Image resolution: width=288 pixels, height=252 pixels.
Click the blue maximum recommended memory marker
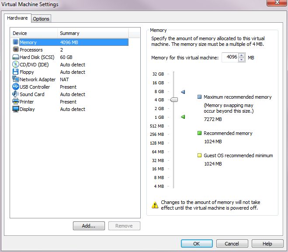click(183, 92)
